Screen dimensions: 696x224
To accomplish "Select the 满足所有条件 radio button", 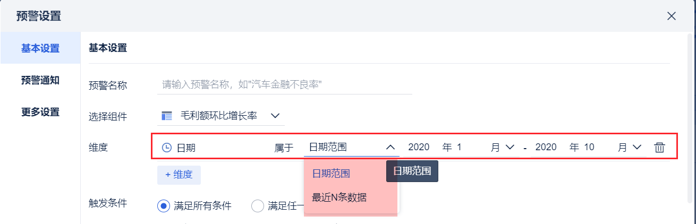I will [x=163, y=206].
